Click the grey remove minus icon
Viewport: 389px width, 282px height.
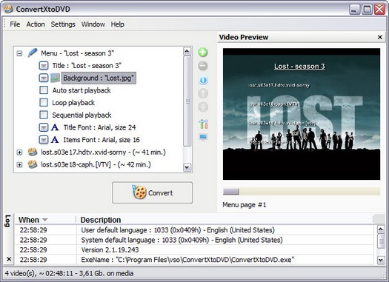203,66
